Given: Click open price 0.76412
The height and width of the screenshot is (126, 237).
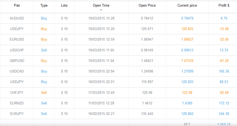Looking at the screenshot, I should 147,18.
